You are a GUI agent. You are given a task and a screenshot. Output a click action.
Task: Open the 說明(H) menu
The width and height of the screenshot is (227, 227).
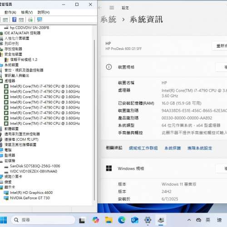(44, 12)
